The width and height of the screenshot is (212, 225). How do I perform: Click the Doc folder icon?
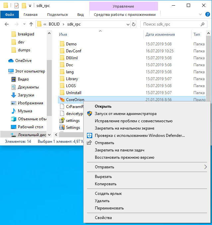[62, 65]
